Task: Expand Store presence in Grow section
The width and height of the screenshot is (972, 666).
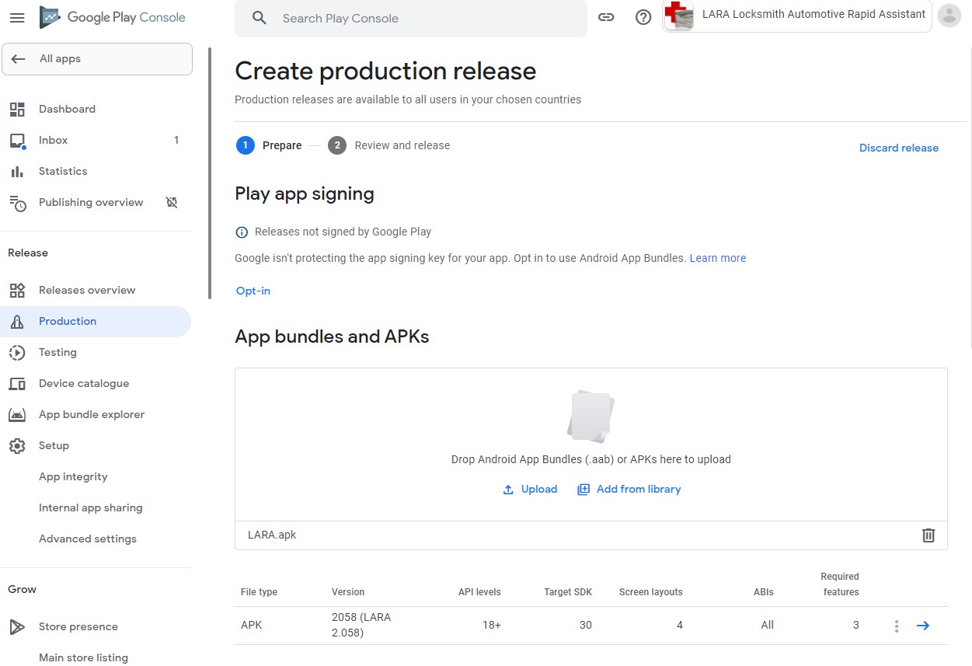Action: 78,626
